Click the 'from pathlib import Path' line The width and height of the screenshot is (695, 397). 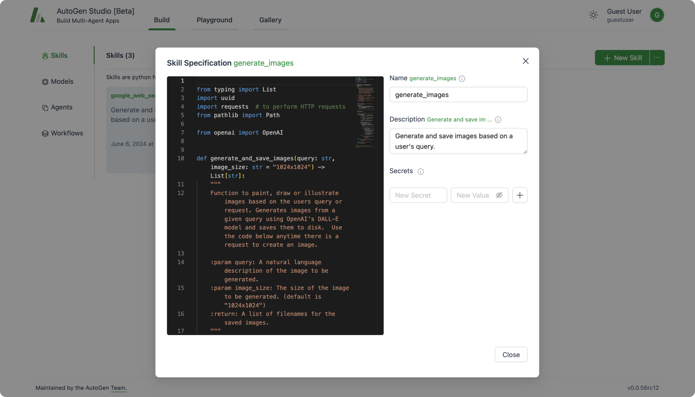238,115
